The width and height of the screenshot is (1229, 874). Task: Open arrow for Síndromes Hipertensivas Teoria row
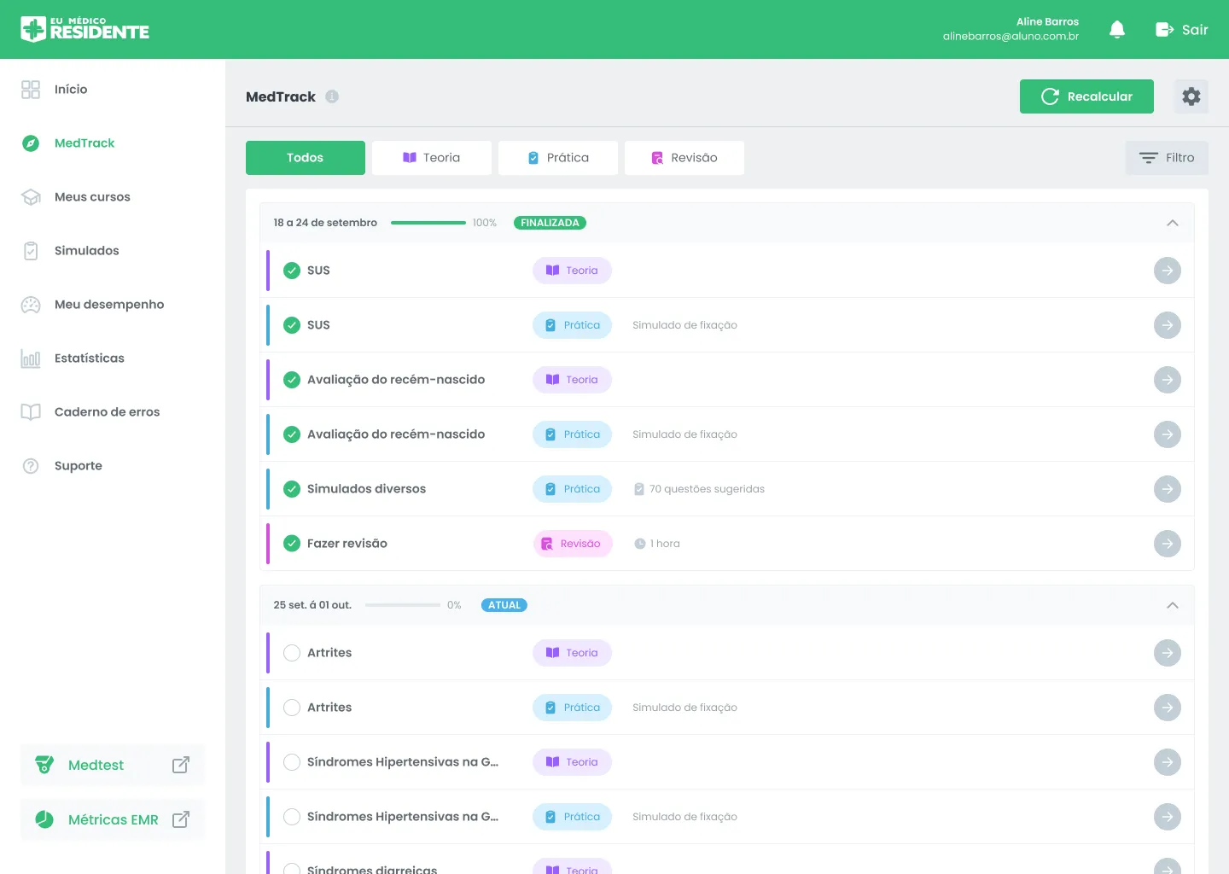(1168, 762)
